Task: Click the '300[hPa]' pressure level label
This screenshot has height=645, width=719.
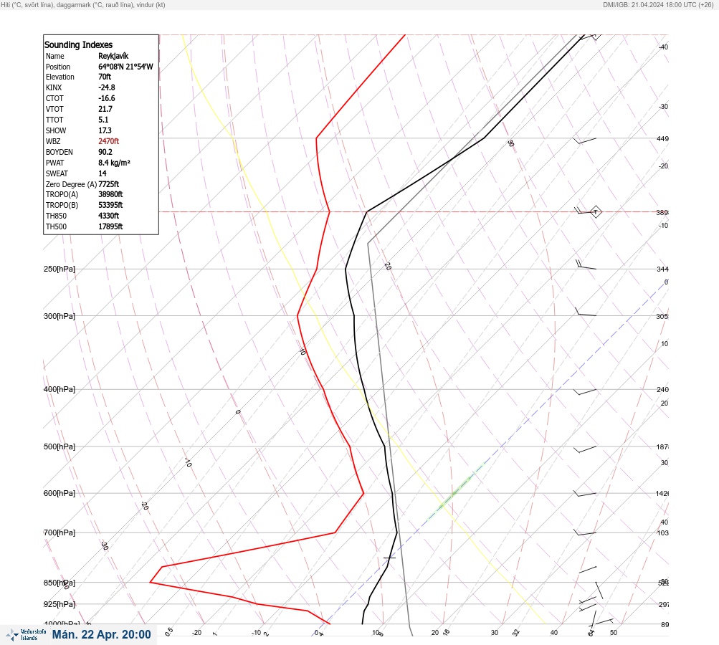Action: (59, 316)
